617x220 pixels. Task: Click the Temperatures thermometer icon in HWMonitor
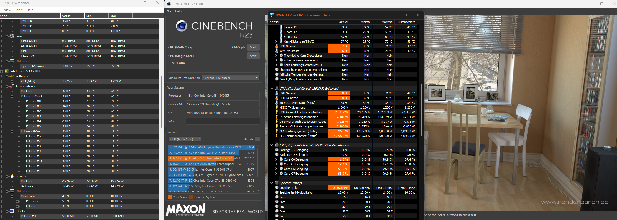pos(12,86)
